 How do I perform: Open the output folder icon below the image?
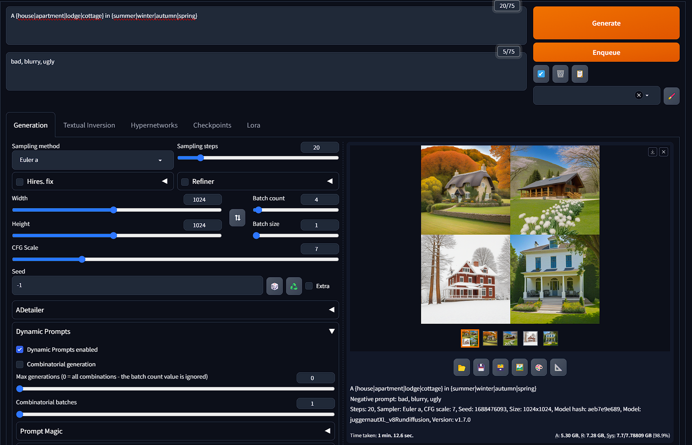coord(462,367)
